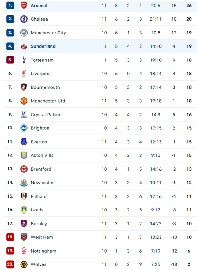Select the Aston Villa team name
The image size is (197, 270).
tap(42, 155)
